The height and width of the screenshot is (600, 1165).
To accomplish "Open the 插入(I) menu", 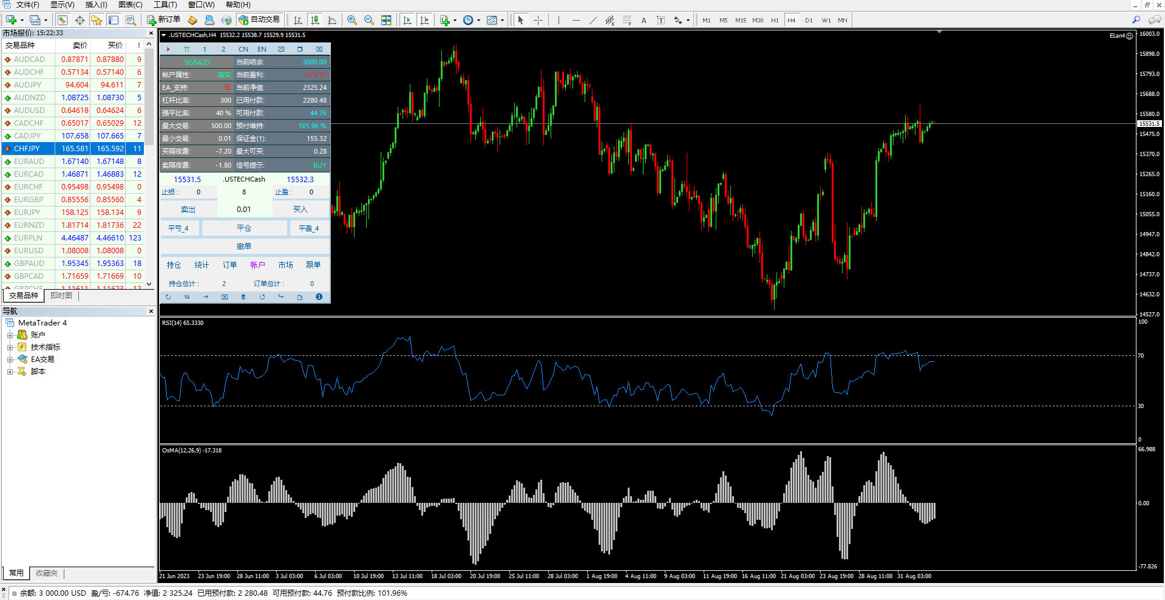I will click(96, 5).
